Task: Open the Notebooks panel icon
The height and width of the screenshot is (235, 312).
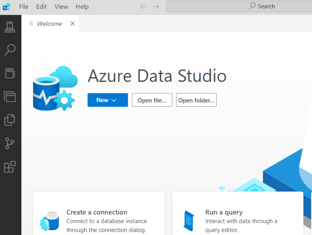Action: (x=10, y=73)
